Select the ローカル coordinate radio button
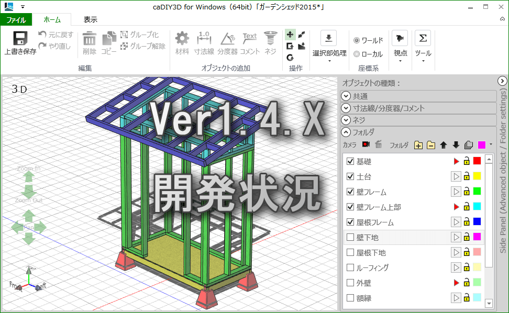This screenshot has width=509, height=313. pyautogui.click(x=357, y=54)
